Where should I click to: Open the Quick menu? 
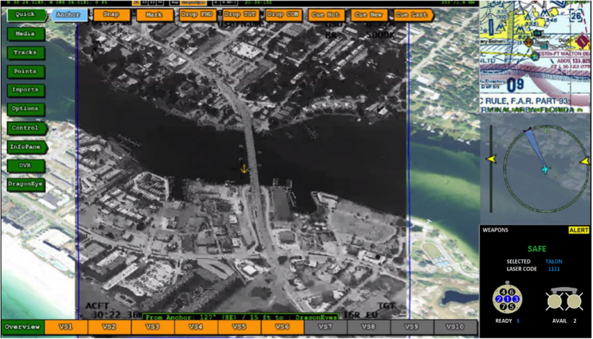coord(25,15)
